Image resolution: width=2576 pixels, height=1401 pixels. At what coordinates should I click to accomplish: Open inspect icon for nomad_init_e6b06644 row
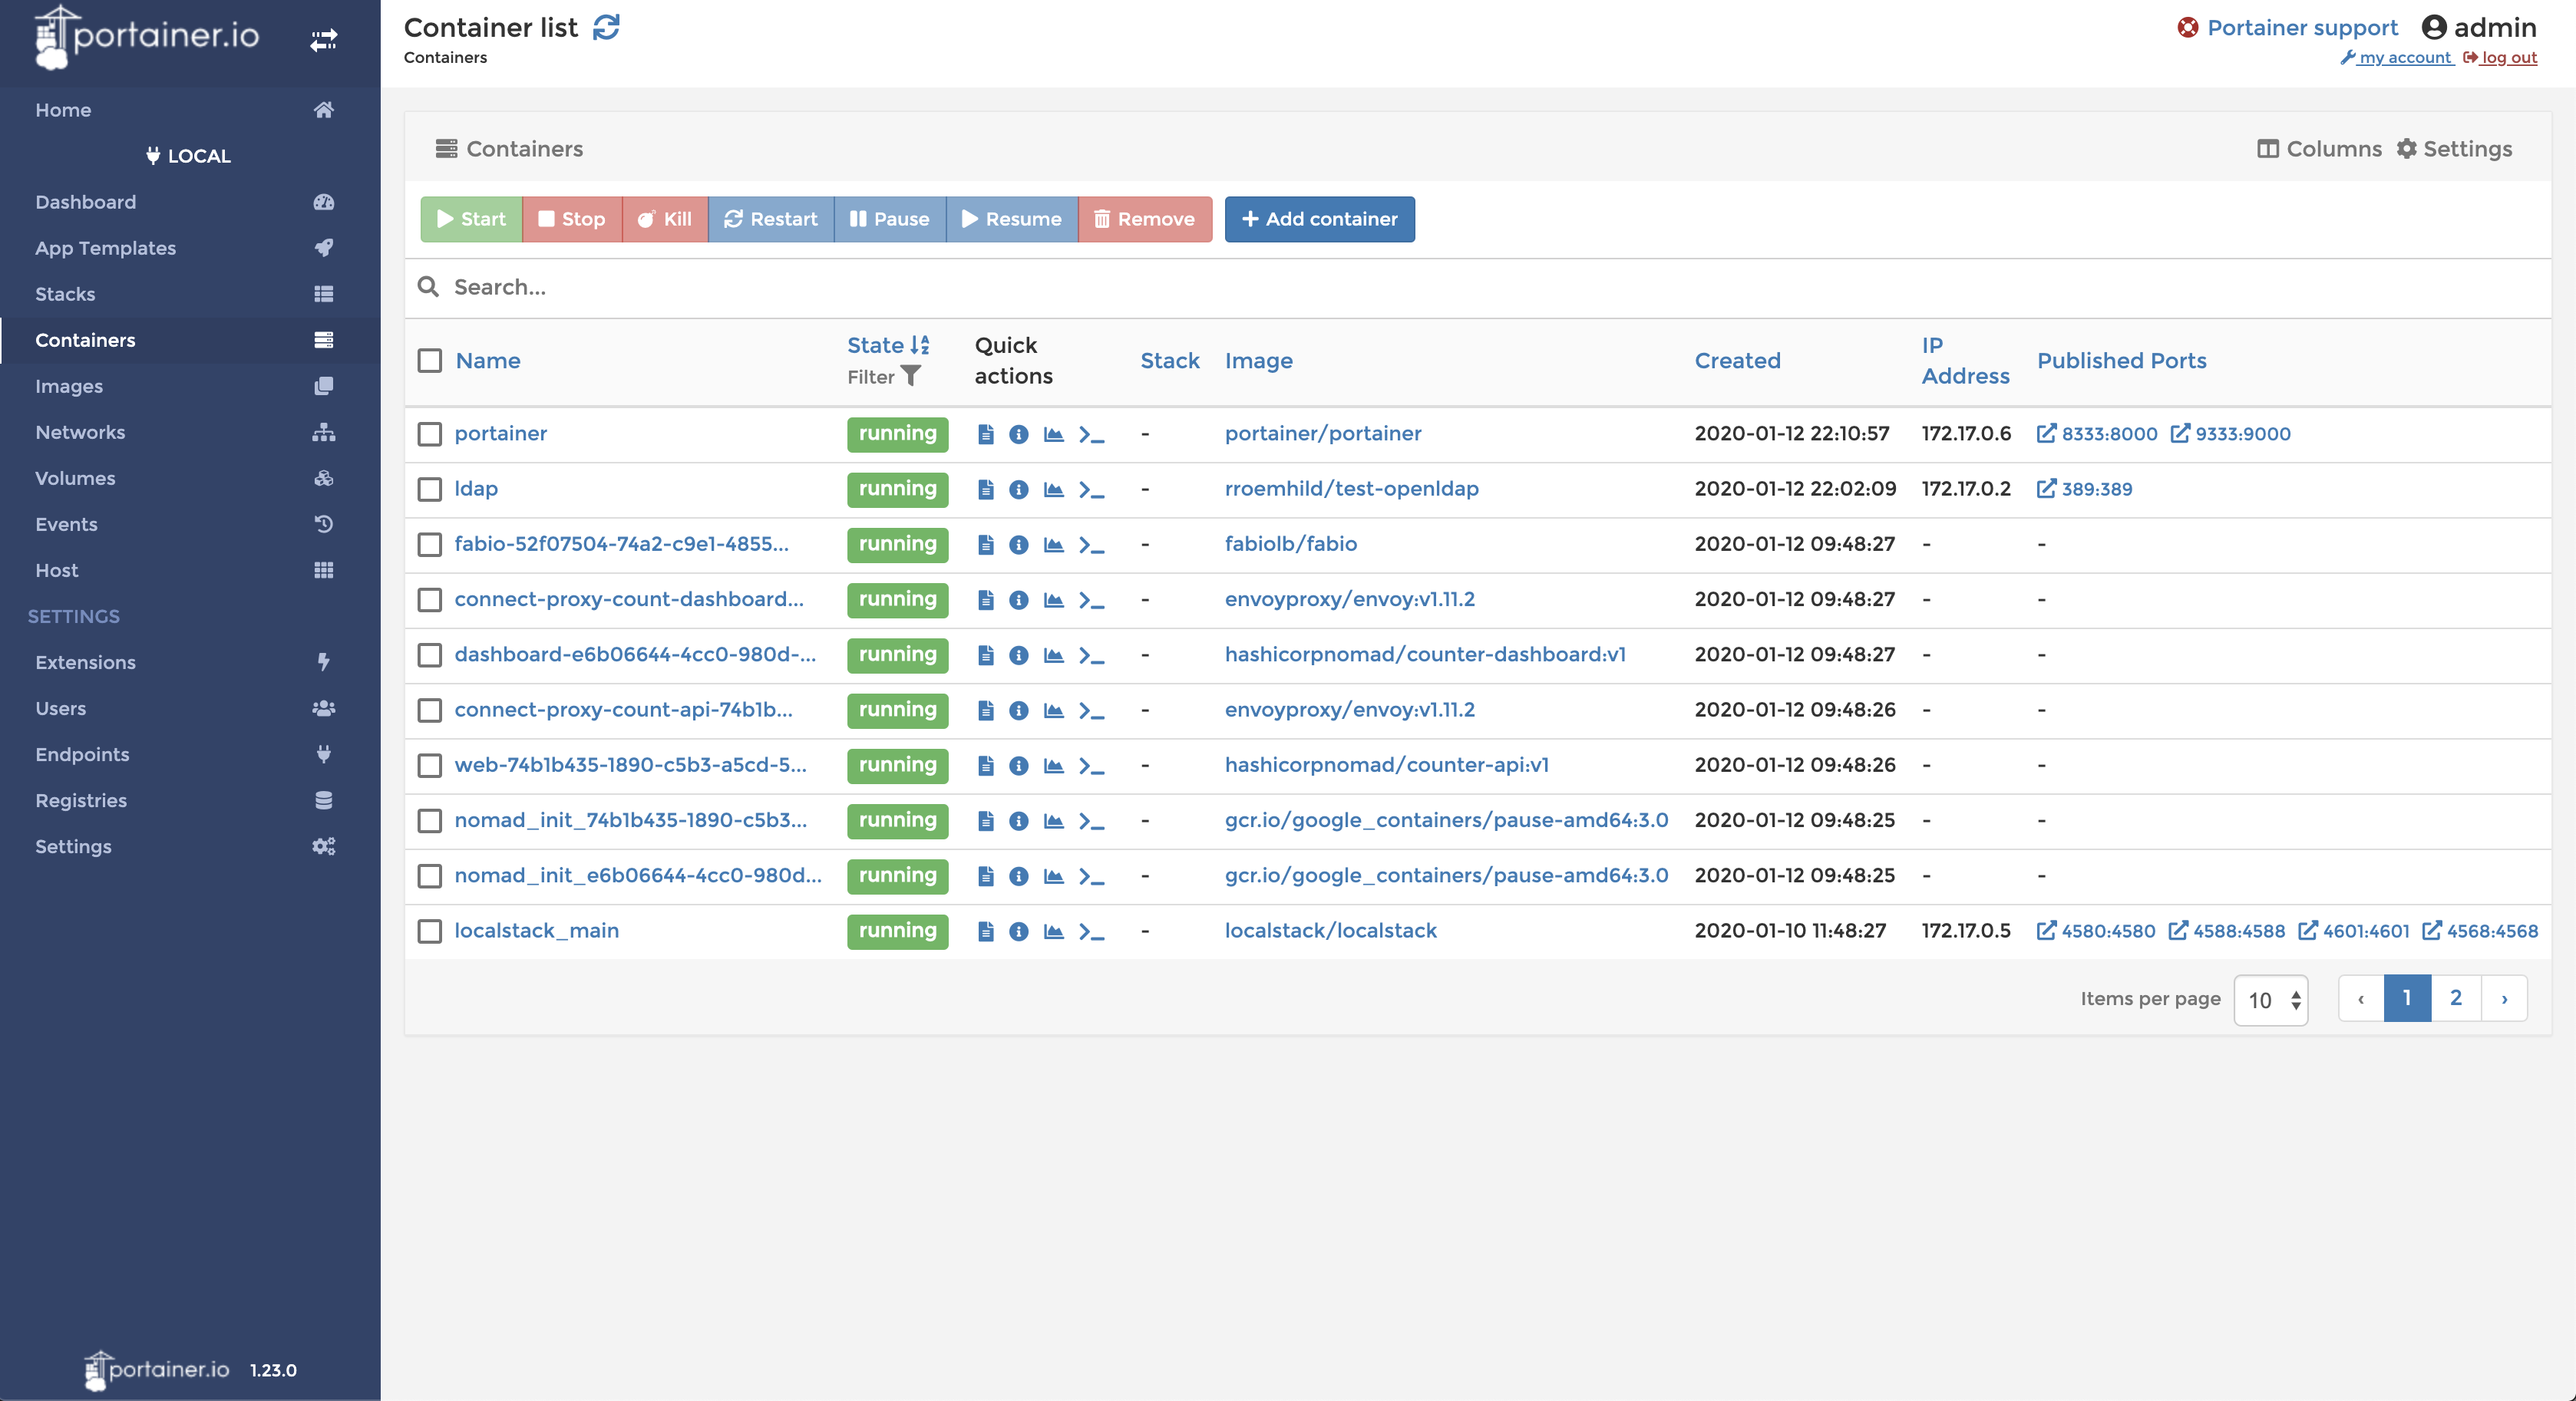pos(1019,876)
